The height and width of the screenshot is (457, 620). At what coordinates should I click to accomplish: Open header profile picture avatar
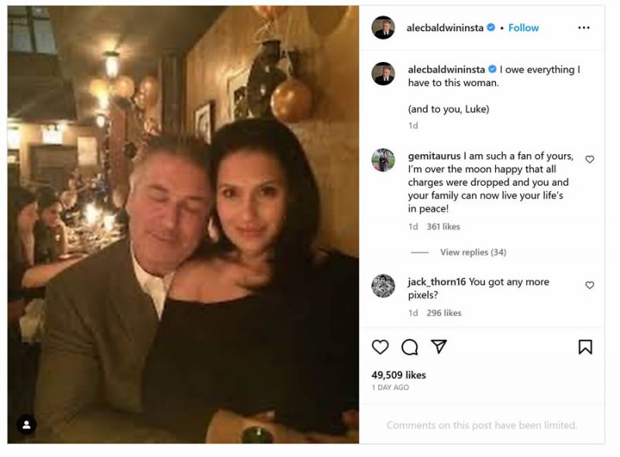click(383, 28)
